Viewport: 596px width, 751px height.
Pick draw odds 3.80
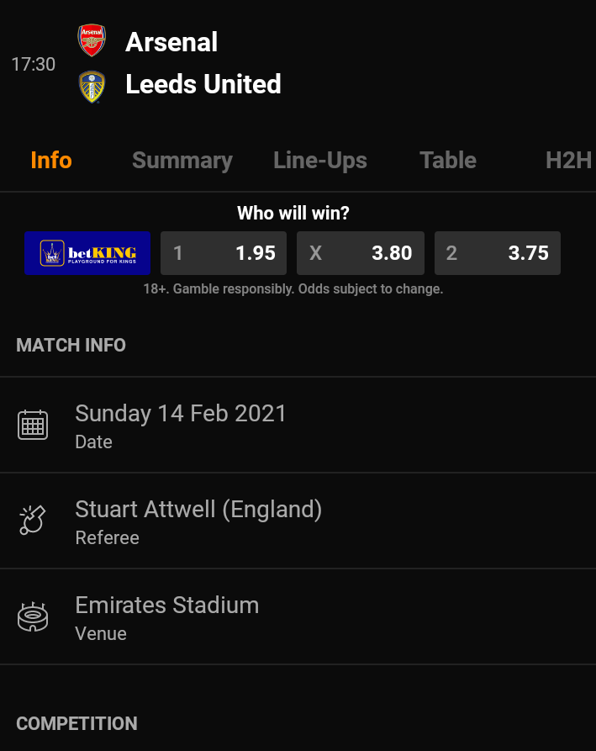361,253
